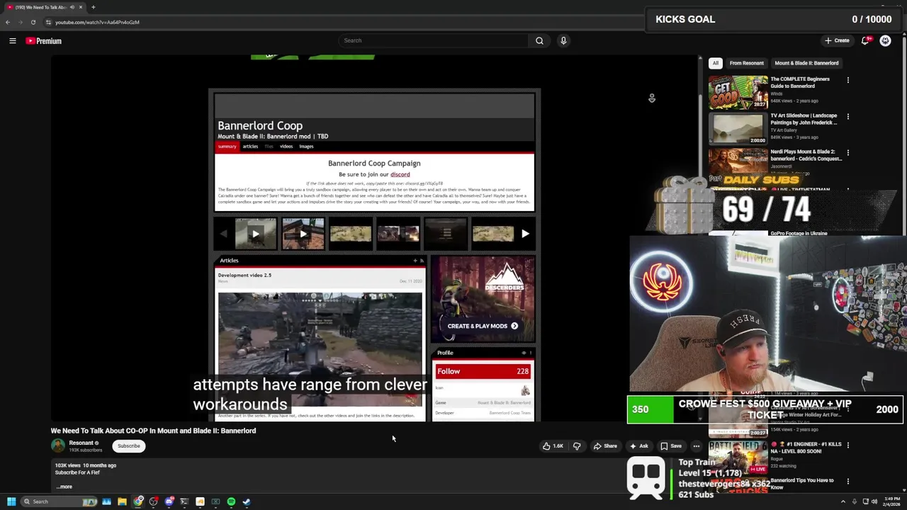Click the YouTube search magnifier button
Image resolution: width=907 pixels, height=510 pixels.
click(x=539, y=40)
